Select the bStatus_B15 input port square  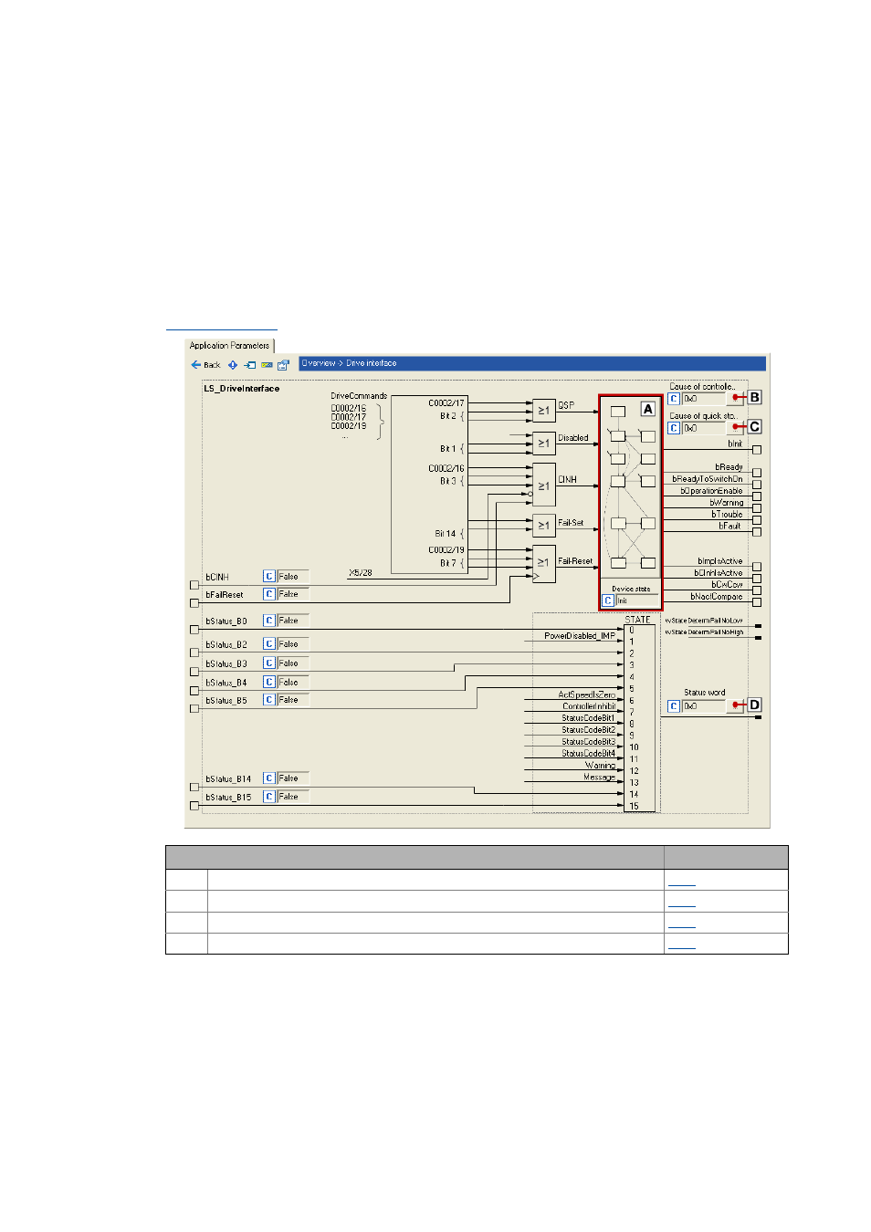click(x=194, y=806)
